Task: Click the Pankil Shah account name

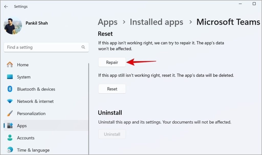Action: [x=37, y=23]
